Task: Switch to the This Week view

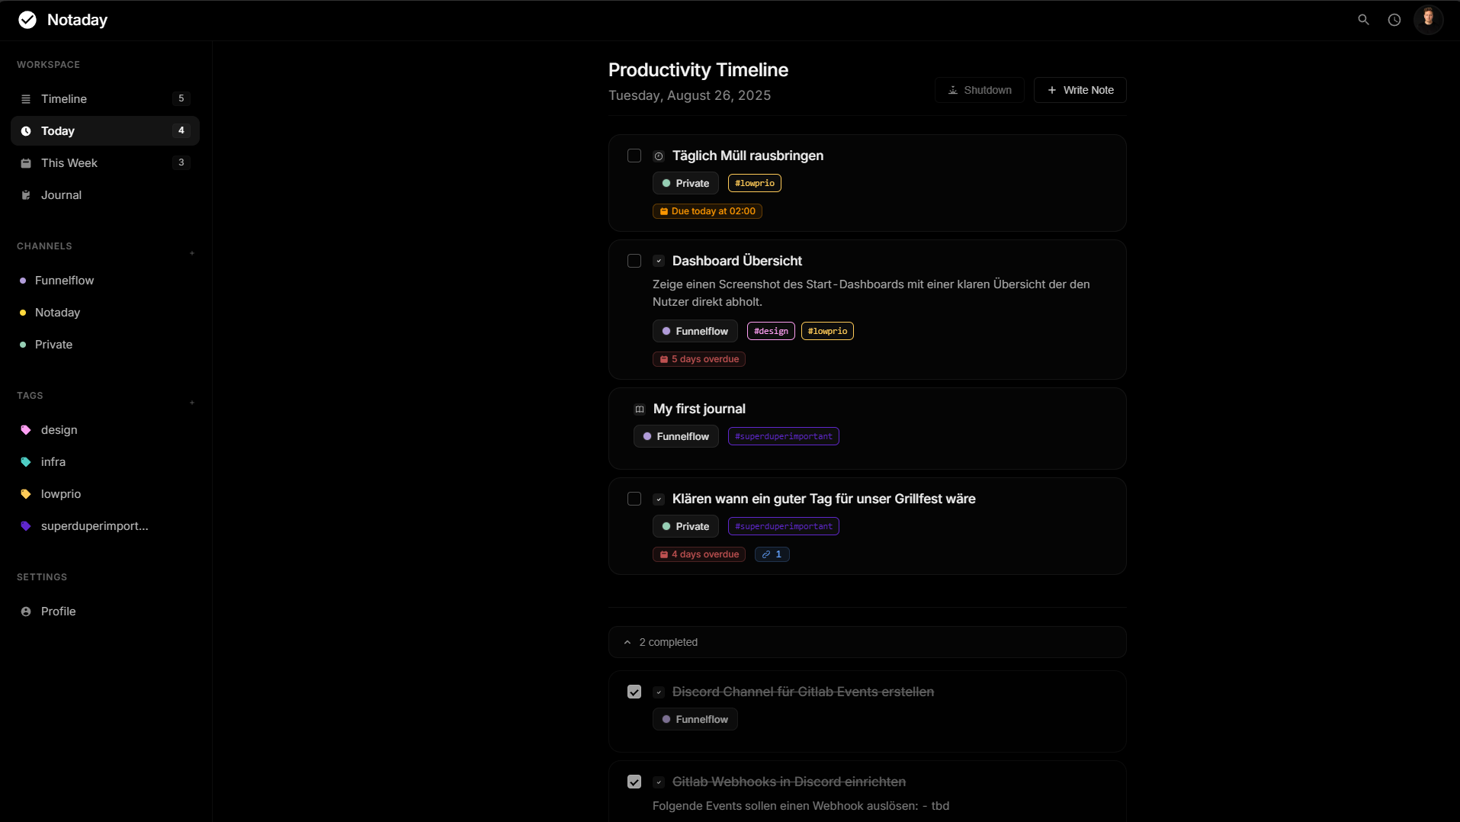Action: (x=105, y=163)
